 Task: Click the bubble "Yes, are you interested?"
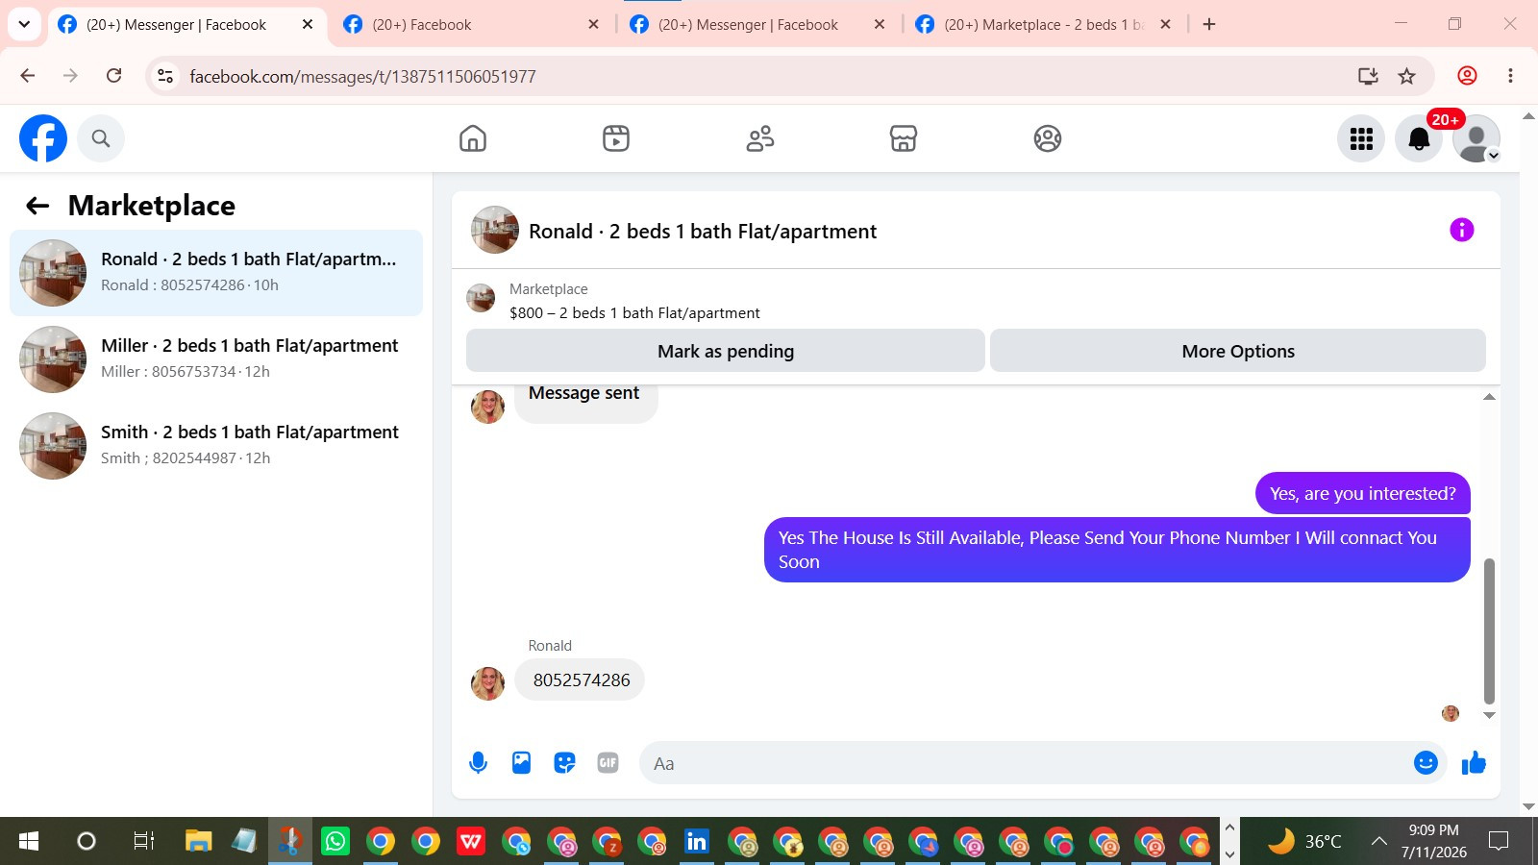click(1363, 494)
